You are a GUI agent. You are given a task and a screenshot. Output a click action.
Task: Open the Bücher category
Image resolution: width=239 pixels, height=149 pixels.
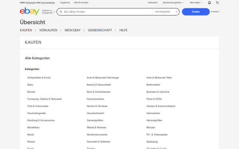coord(31,92)
